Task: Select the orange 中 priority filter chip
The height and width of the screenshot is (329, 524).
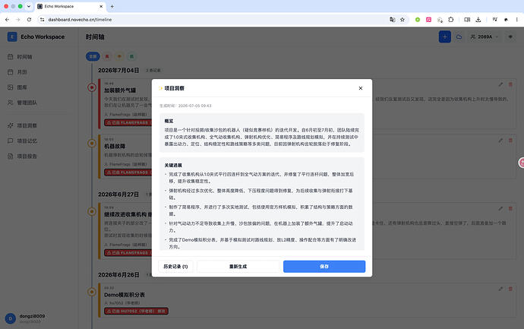Action: (x=119, y=56)
